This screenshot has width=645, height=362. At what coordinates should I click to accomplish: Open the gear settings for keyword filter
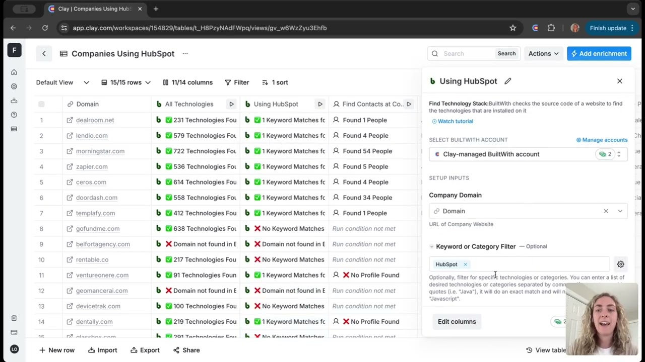click(x=620, y=264)
